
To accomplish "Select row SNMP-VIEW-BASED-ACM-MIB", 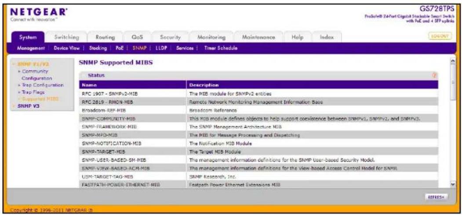I will pyautogui.click(x=258, y=168).
